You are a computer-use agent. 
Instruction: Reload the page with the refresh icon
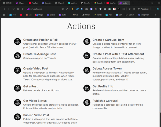pyautogui.click(x=13, y=9)
